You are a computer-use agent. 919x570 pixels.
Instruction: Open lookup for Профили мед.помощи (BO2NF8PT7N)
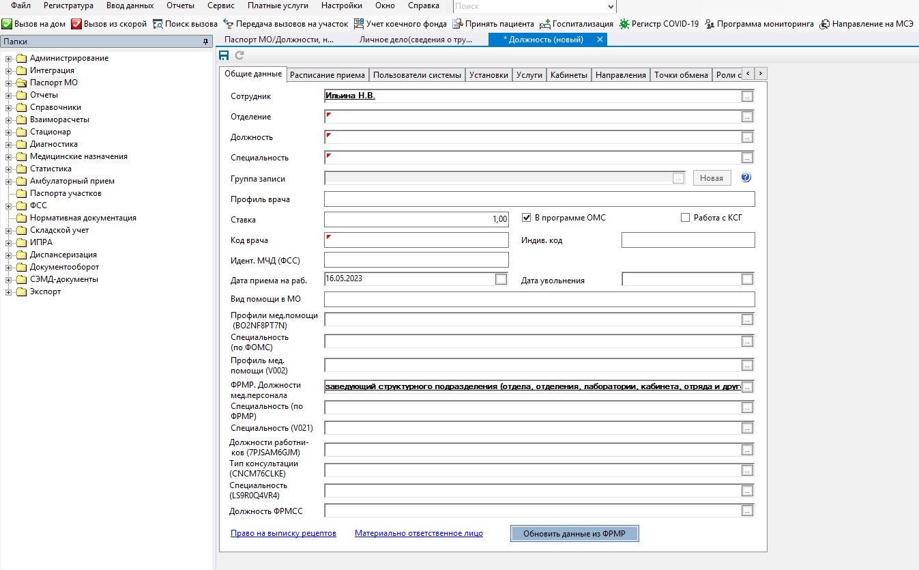tap(747, 319)
